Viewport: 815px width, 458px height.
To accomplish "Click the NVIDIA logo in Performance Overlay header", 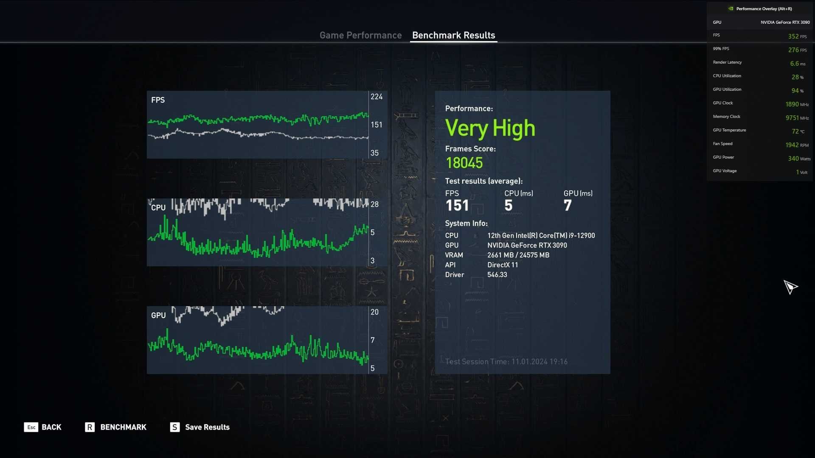I will tap(731, 8).
